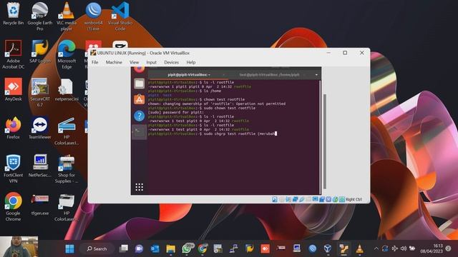This screenshot has height=257, width=458.
Task: Open Outlook from the taskbar
Action: tap(155, 249)
